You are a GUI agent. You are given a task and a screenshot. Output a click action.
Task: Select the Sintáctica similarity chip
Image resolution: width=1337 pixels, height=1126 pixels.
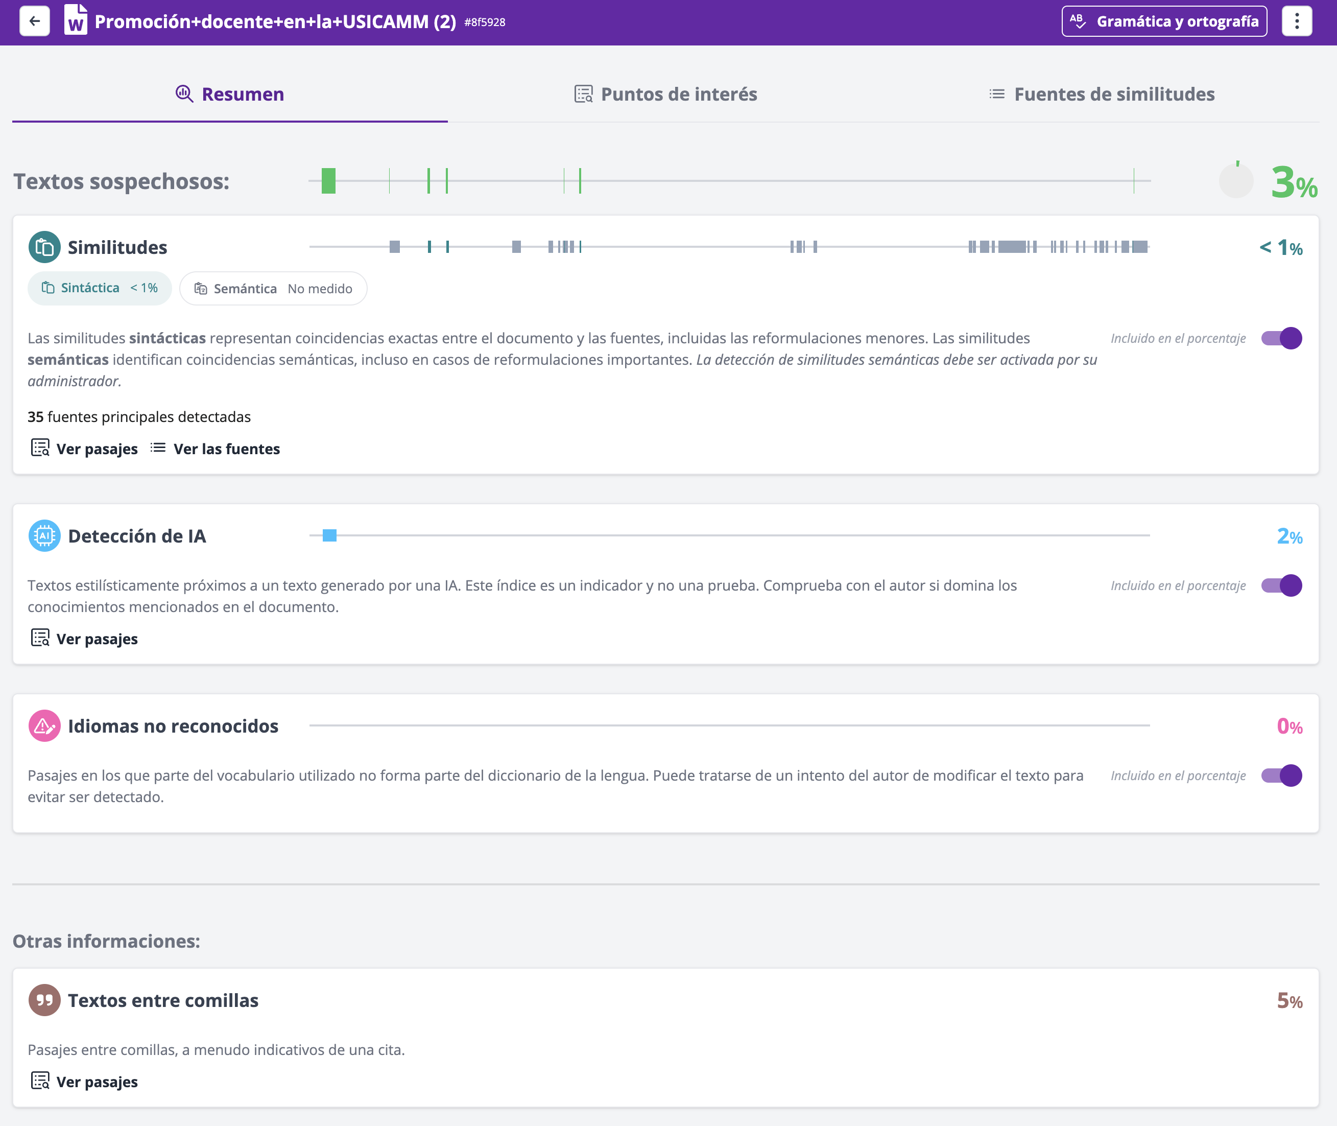click(x=100, y=288)
